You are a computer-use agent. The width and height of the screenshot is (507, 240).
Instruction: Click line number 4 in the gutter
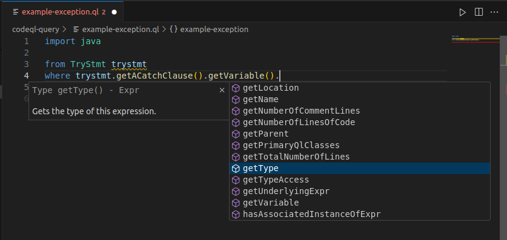26,76
